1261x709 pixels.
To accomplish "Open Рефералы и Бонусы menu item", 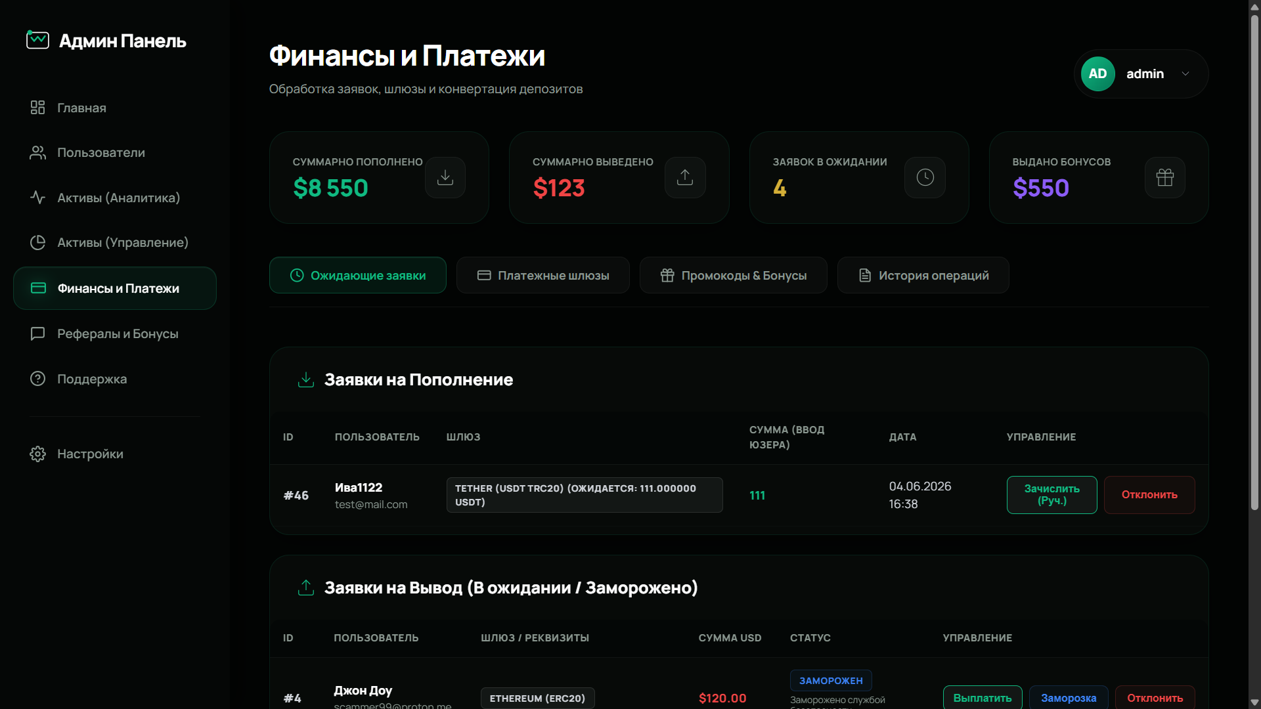I will (x=115, y=333).
